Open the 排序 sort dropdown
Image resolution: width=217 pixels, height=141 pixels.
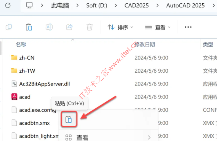pos(120,27)
